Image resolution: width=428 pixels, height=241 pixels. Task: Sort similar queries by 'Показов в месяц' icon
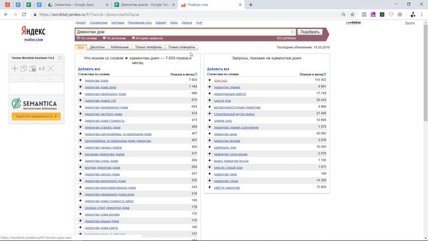tap(325, 74)
